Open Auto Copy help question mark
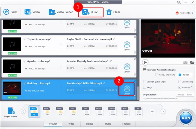 (192, 87)
